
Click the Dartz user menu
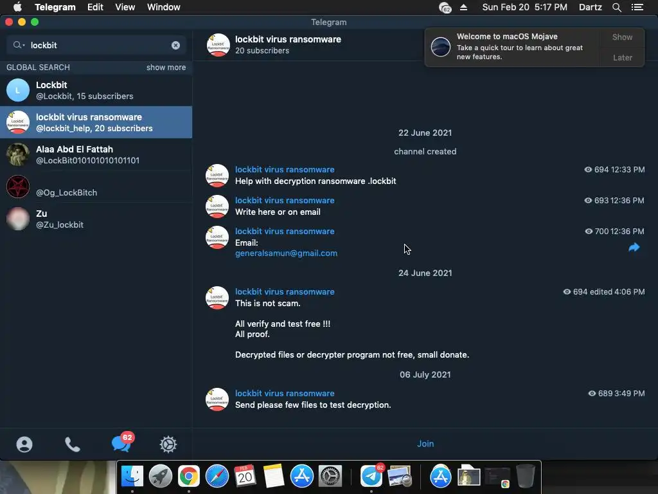coord(591,7)
